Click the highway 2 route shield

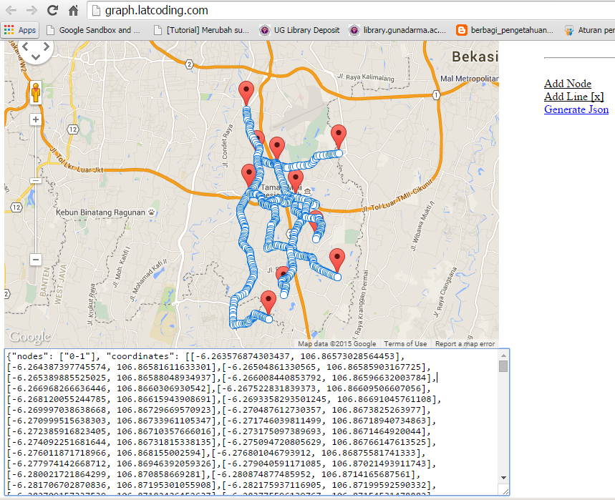click(190, 64)
